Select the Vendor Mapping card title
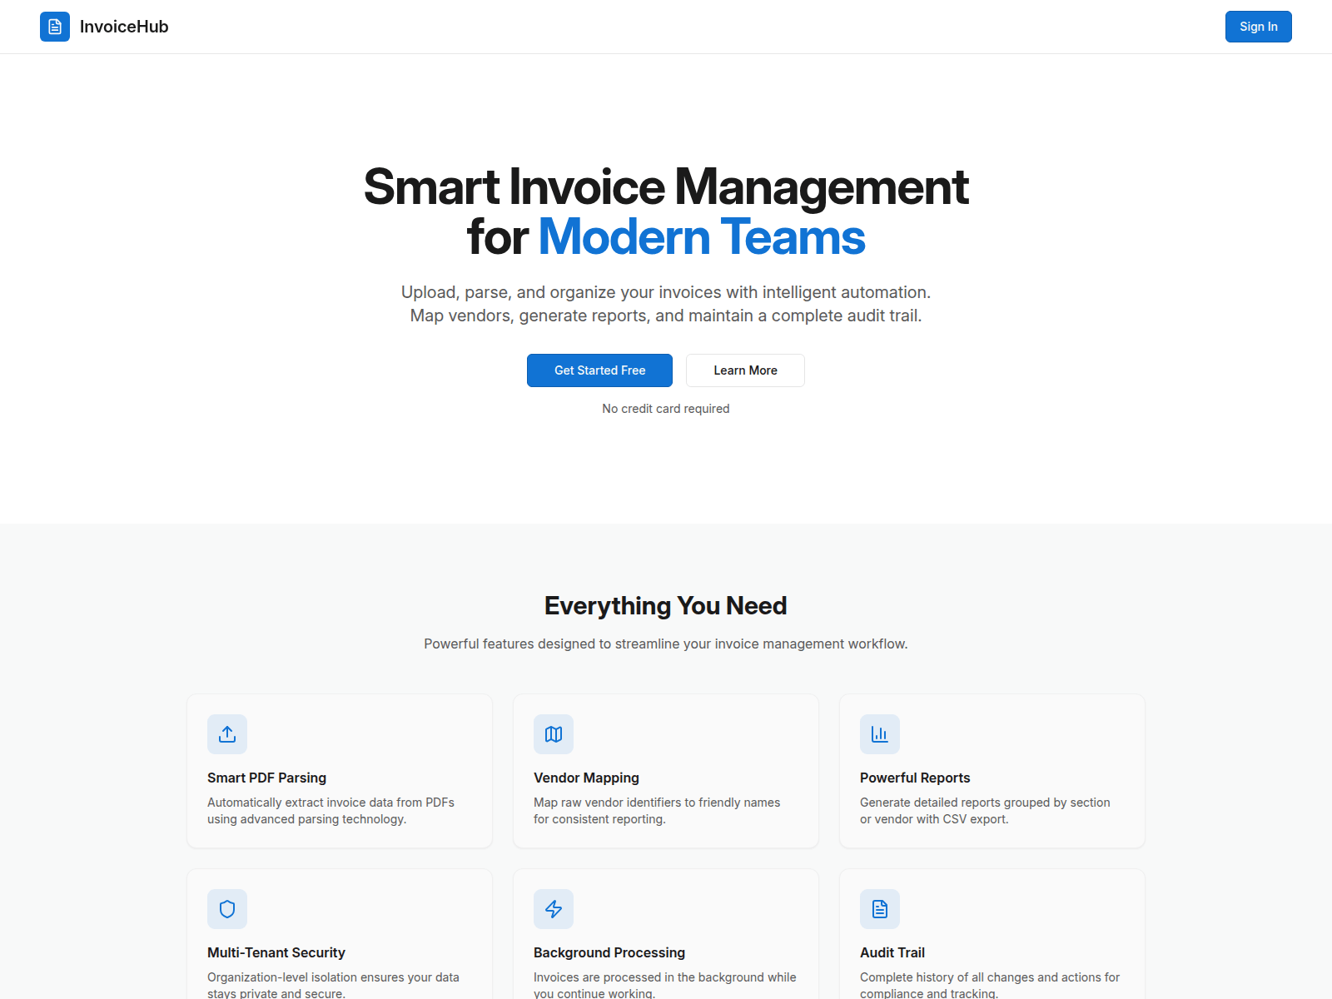Viewport: 1332px width, 999px height. pyautogui.click(x=586, y=778)
